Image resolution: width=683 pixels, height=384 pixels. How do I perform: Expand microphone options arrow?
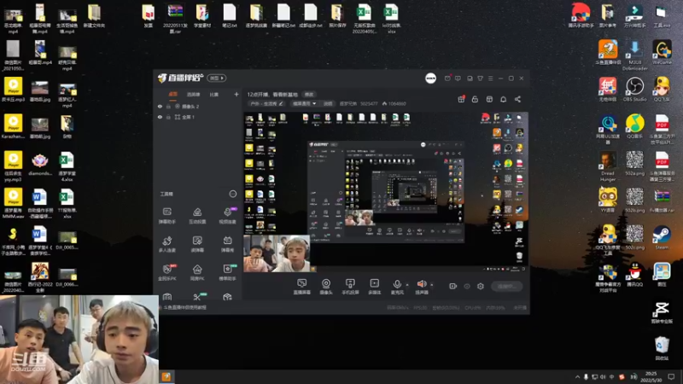click(407, 285)
